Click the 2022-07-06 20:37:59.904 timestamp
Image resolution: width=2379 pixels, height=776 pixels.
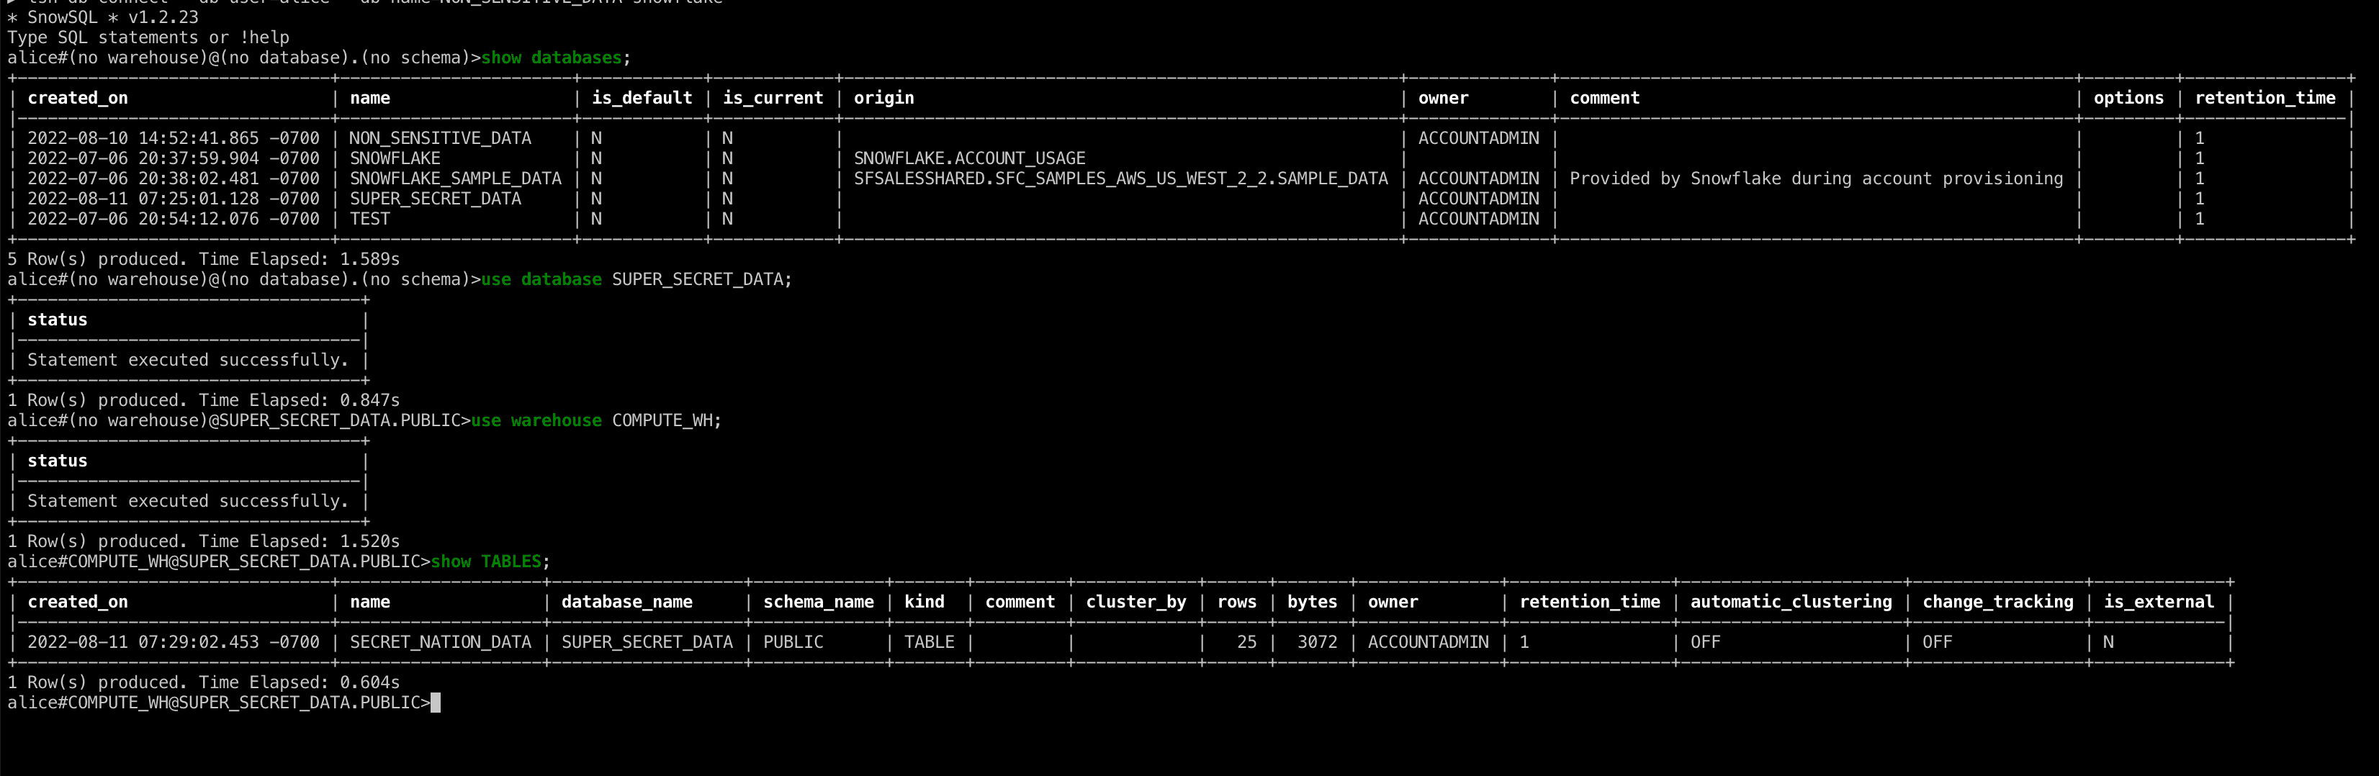pos(174,159)
